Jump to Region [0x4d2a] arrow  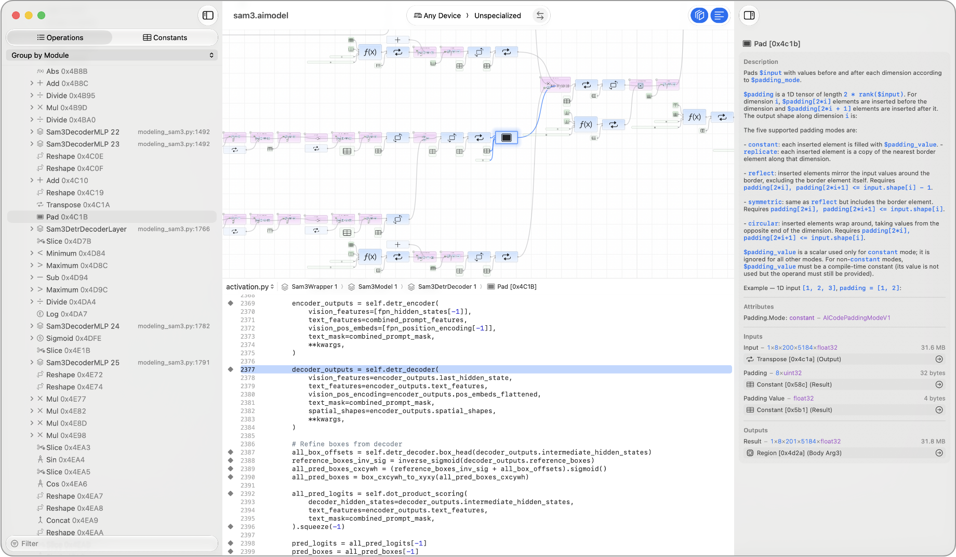[939, 453]
